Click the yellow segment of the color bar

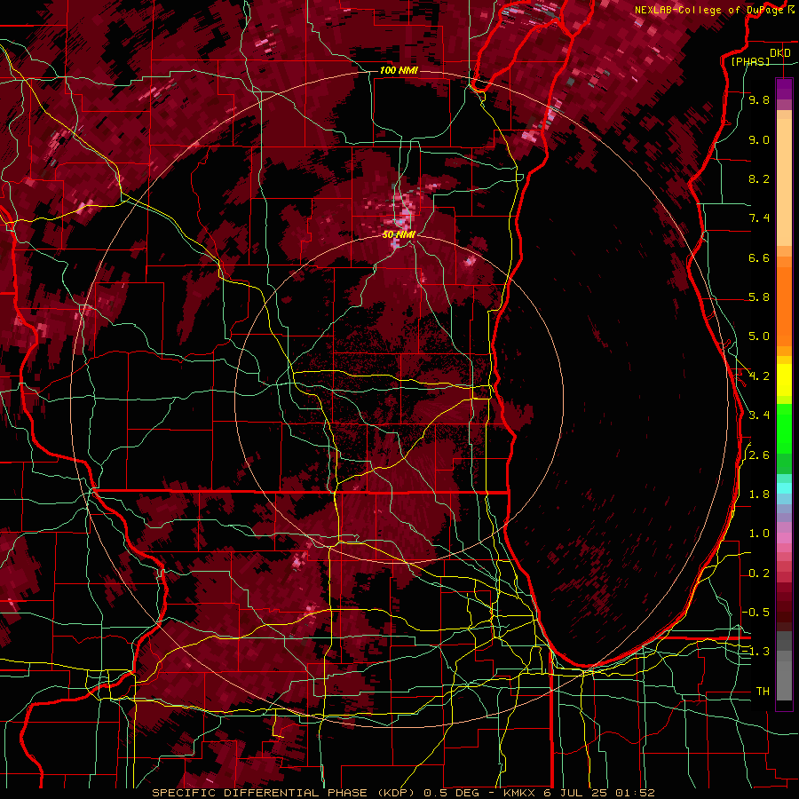coord(784,380)
